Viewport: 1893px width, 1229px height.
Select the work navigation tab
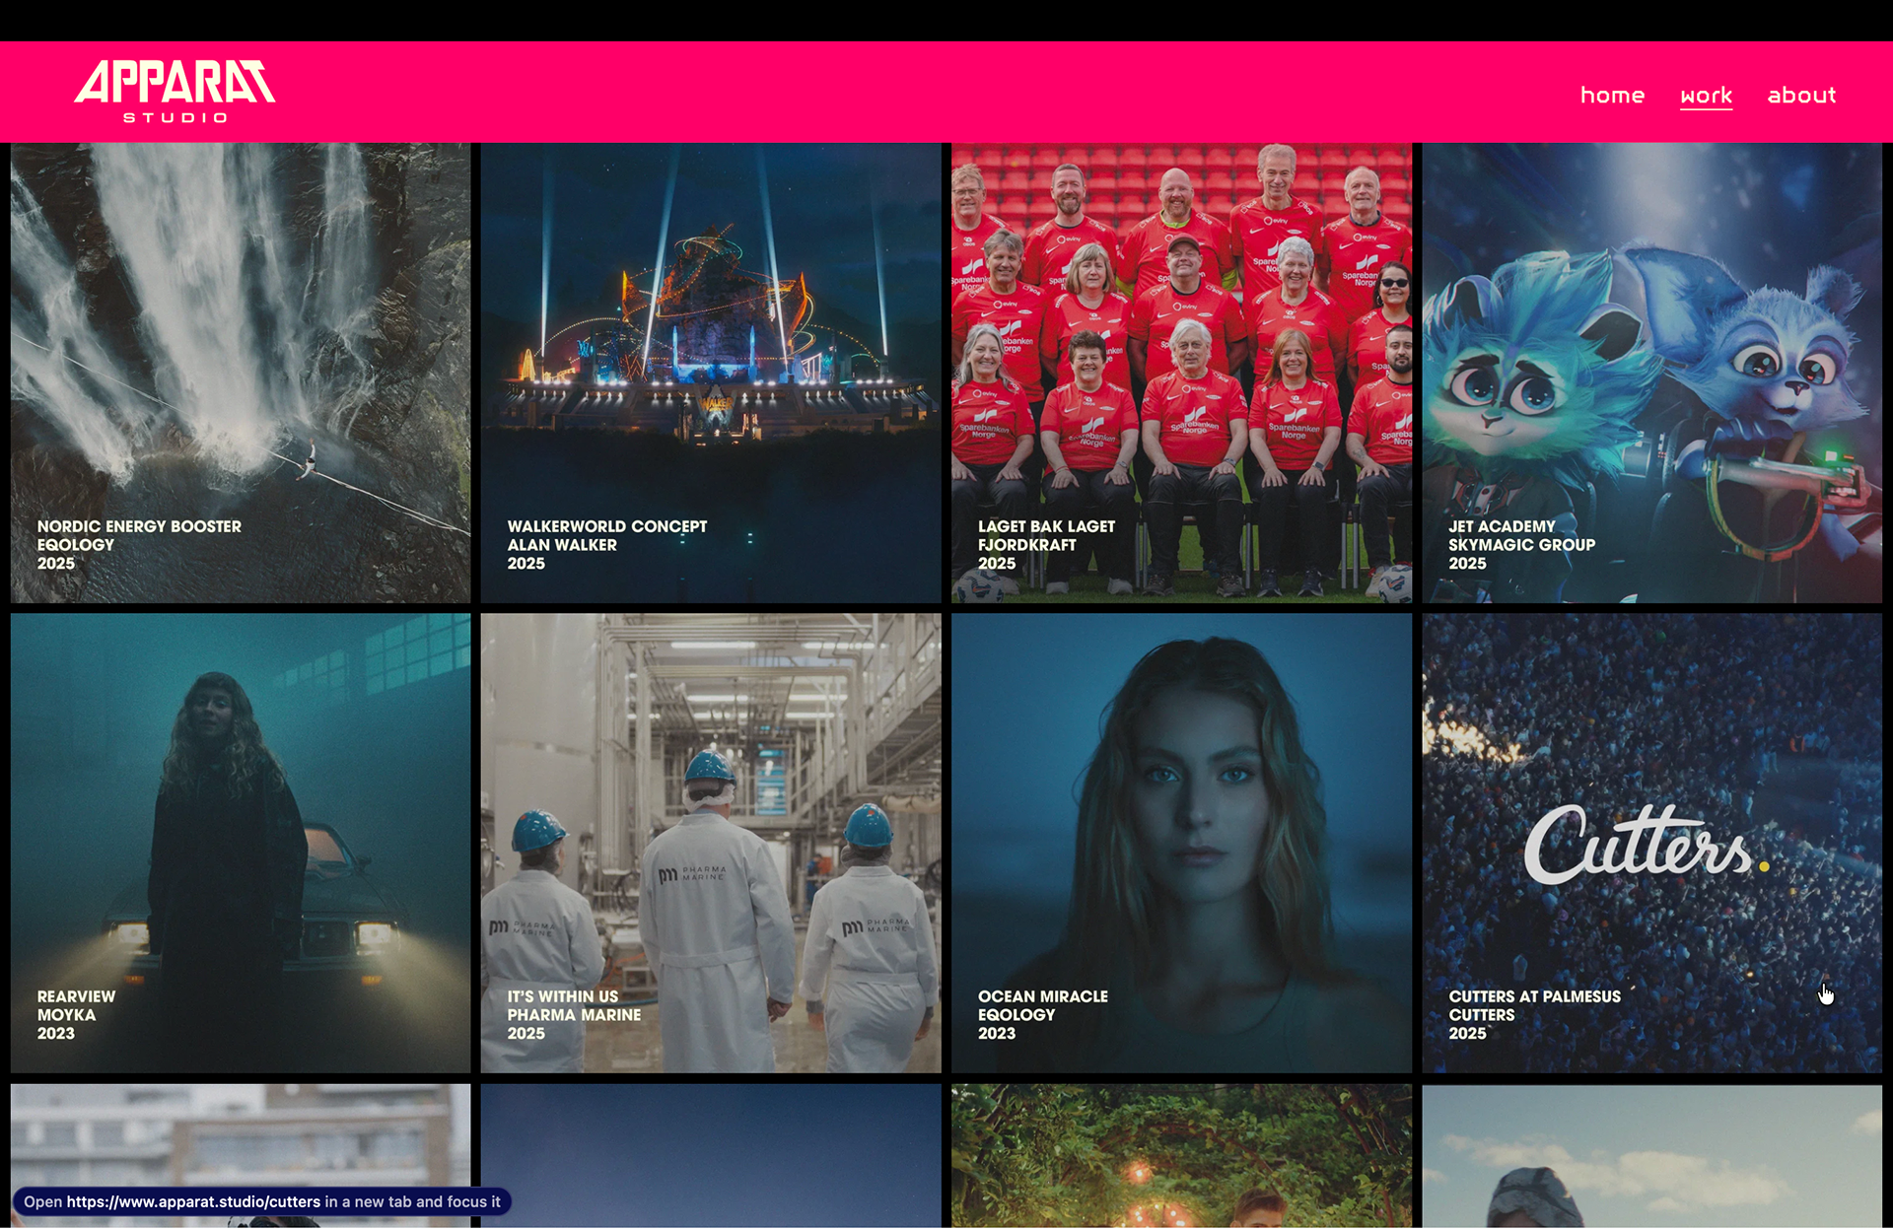click(1706, 96)
